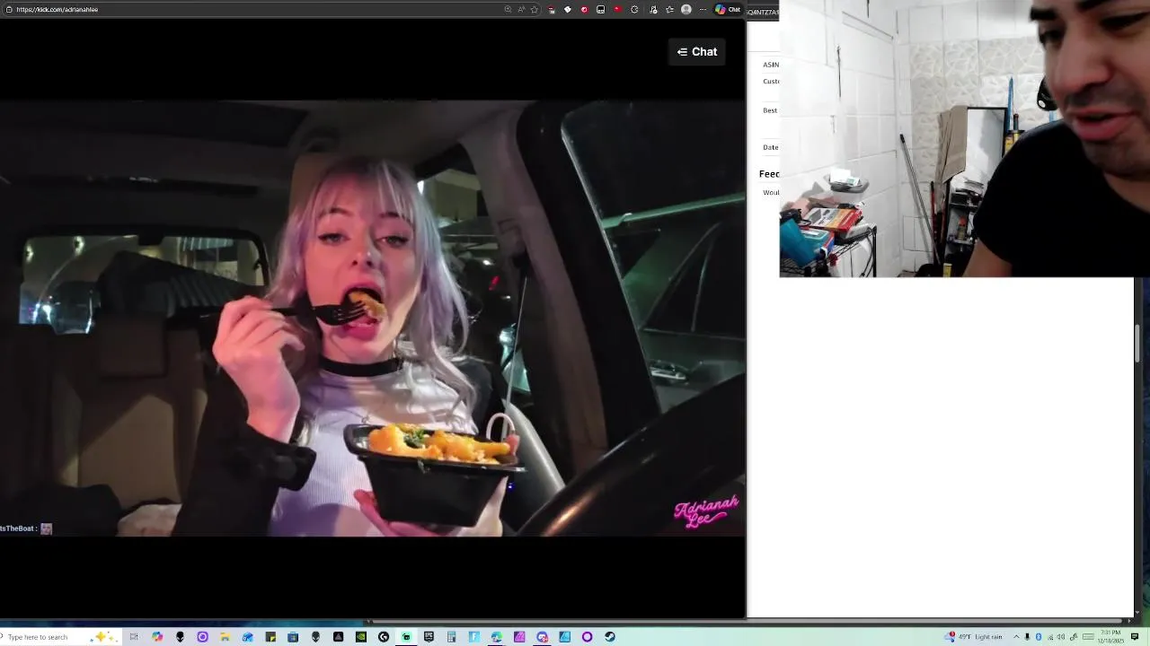Open Task View on the taskbar
This screenshot has height=646, width=1150.
(x=134, y=637)
